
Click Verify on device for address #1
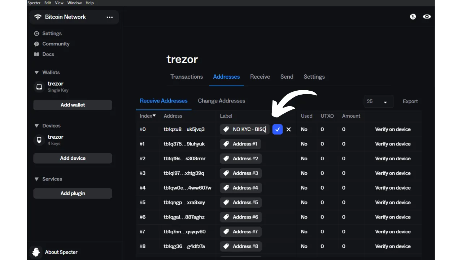coord(393,144)
